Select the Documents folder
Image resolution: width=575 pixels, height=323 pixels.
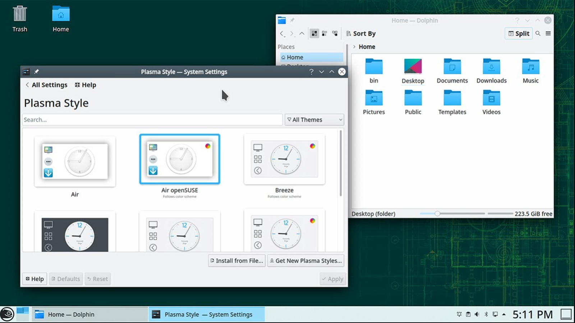(x=452, y=71)
